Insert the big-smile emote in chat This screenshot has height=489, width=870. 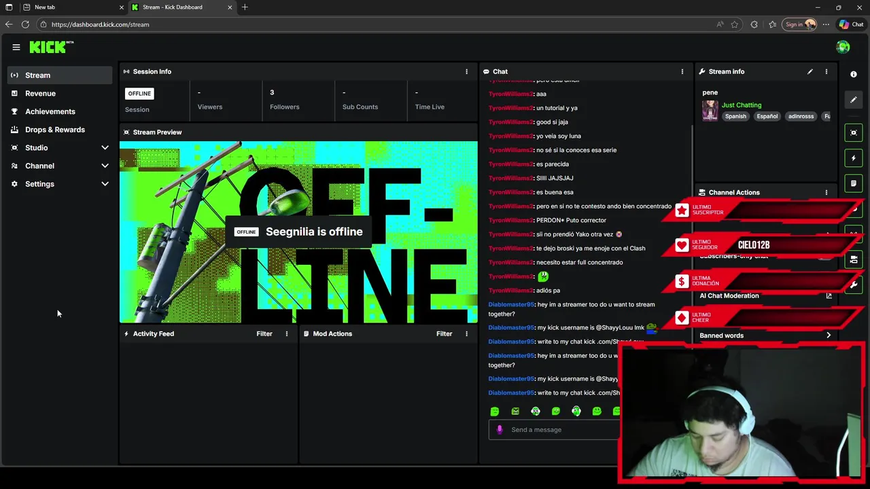[597, 411]
